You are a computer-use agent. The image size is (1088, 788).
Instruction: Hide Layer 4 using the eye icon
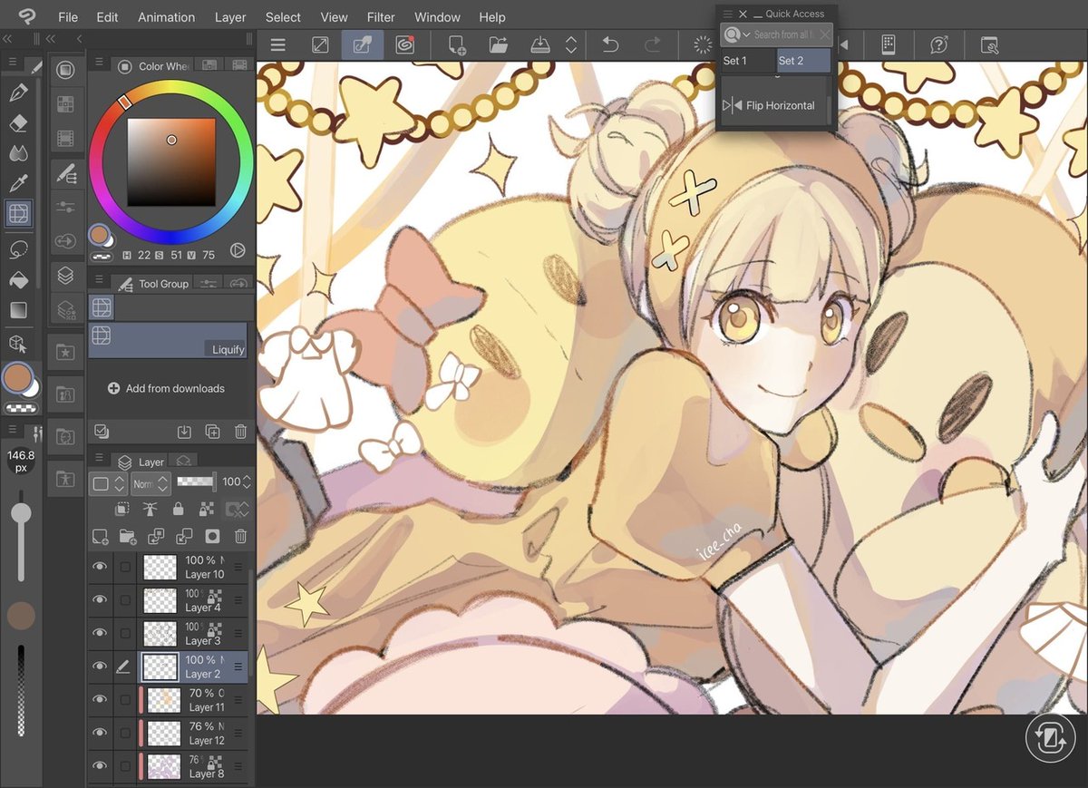(x=100, y=599)
